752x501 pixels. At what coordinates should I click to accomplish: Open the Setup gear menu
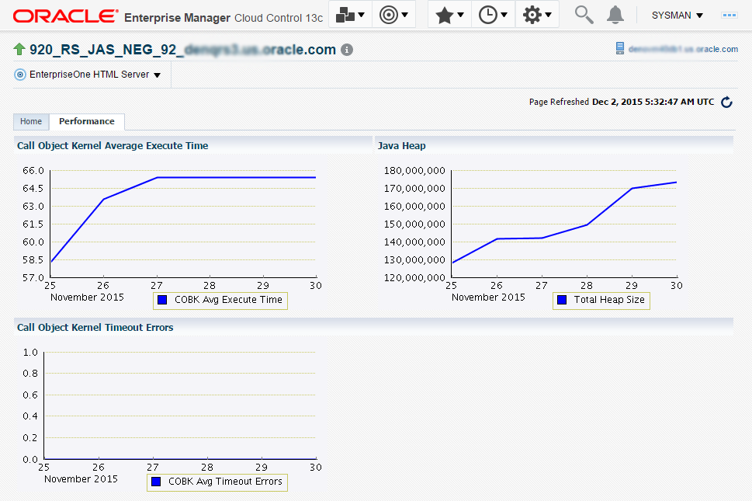click(537, 15)
